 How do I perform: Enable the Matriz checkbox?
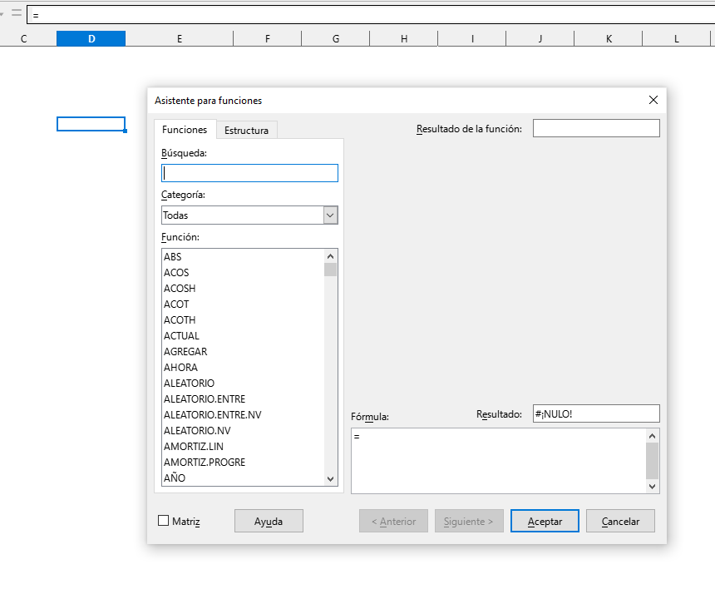[x=163, y=521]
